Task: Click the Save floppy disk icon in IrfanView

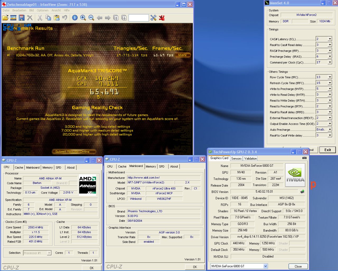Action: click(x=22, y=18)
